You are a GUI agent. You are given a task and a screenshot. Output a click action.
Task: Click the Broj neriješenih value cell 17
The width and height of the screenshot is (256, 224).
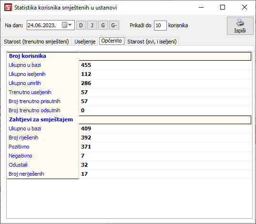pyautogui.click(x=165, y=174)
